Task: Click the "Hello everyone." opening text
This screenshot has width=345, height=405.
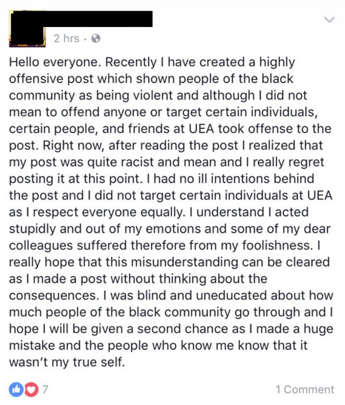Action: [55, 63]
